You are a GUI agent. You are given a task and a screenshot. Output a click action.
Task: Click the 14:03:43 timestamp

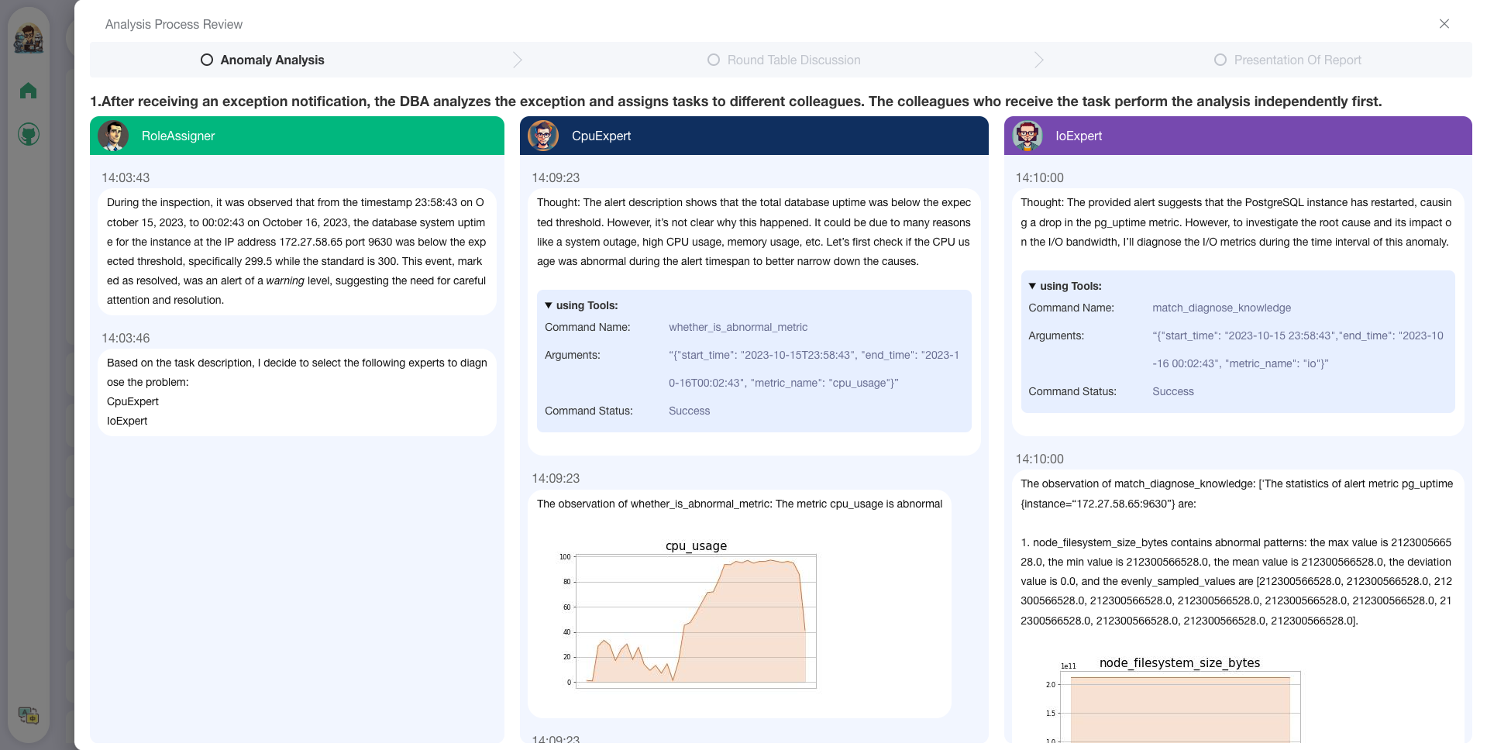point(126,177)
